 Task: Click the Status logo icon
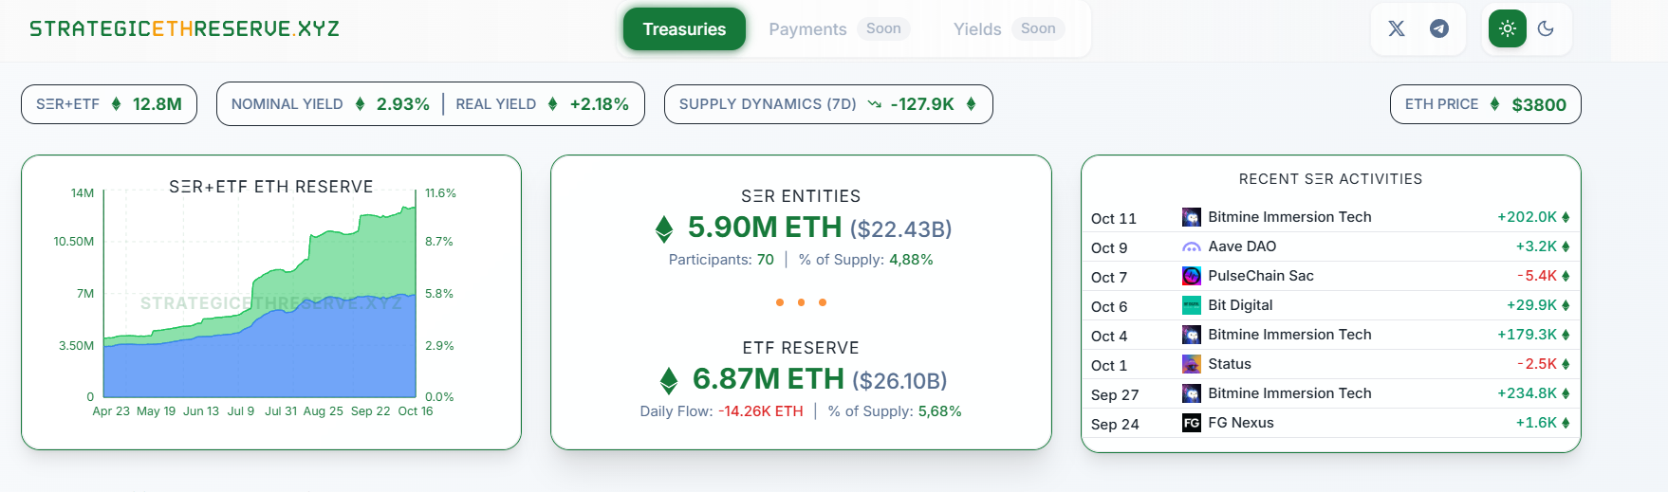1191,364
